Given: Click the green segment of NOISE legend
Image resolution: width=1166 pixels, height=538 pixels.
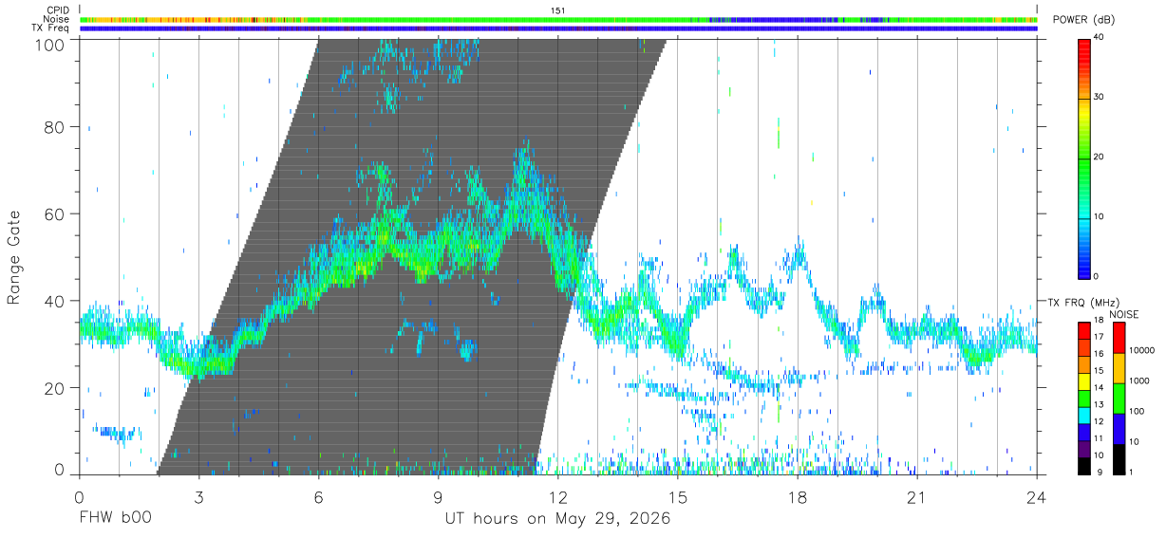Looking at the screenshot, I should 1119,399.
